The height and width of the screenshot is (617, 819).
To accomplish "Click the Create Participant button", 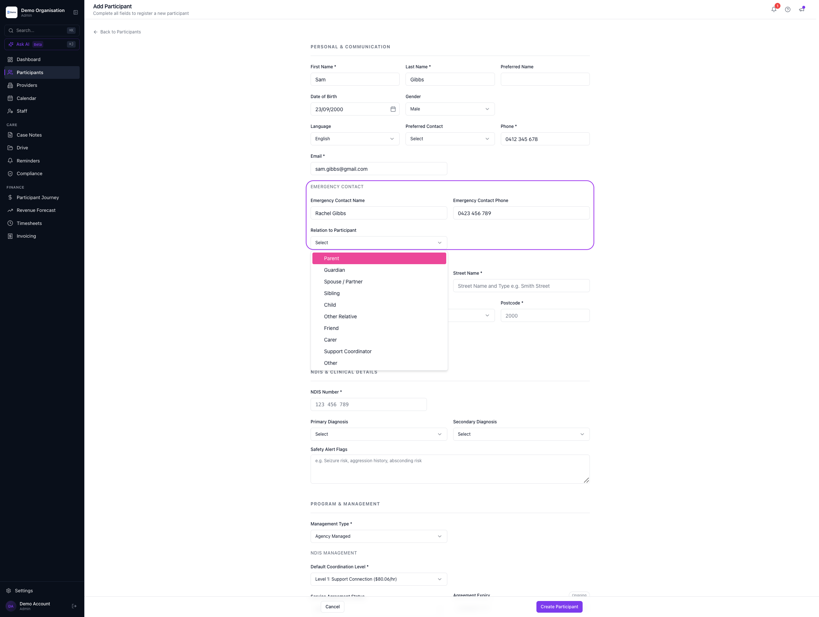I will click(559, 606).
